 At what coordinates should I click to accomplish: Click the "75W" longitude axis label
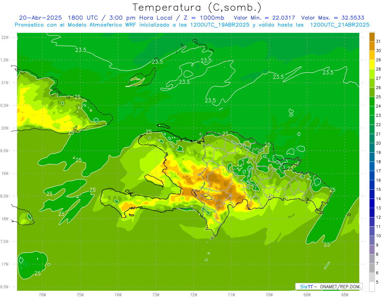tap(80, 294)
